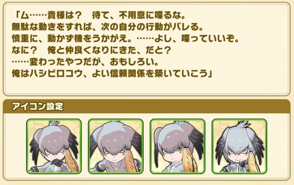This screenshot has height=185, width=294.
Task: Click the line なに？ 俺と仲良くなりにきた
Action: [91, 51]
